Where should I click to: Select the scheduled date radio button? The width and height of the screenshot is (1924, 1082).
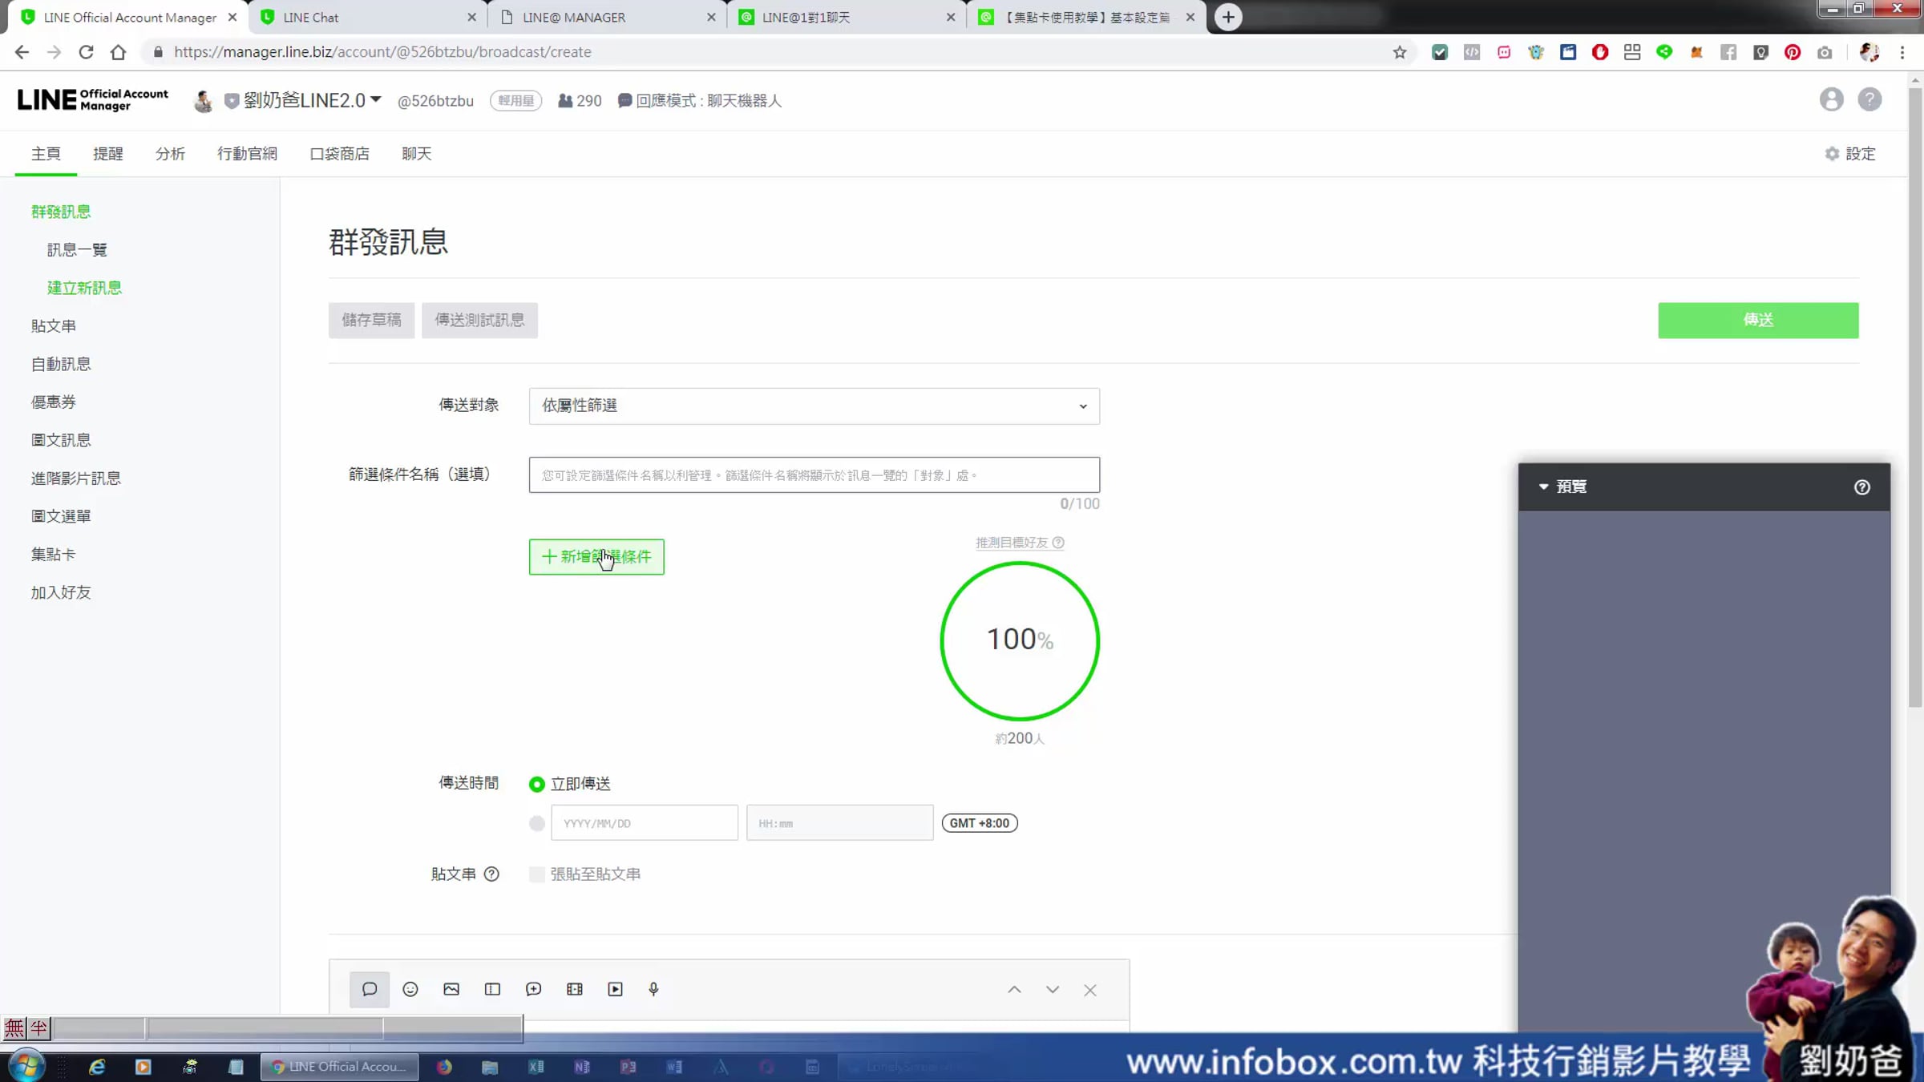[x=537, y=823]
